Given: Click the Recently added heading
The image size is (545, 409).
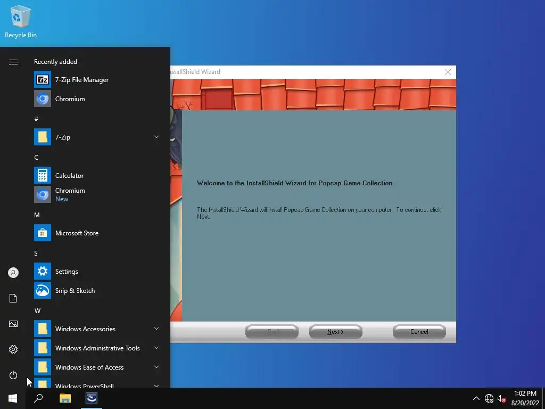Looking at the screenshot, I should point(55,62).
